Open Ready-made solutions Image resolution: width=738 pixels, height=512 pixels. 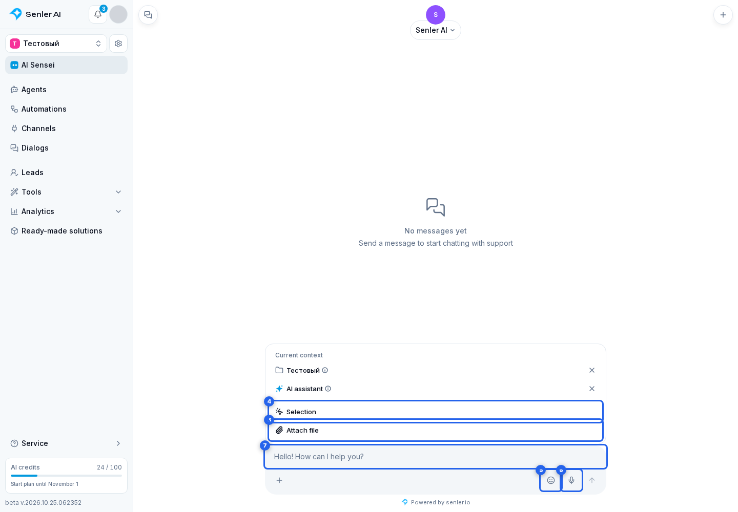coord(67,231)
